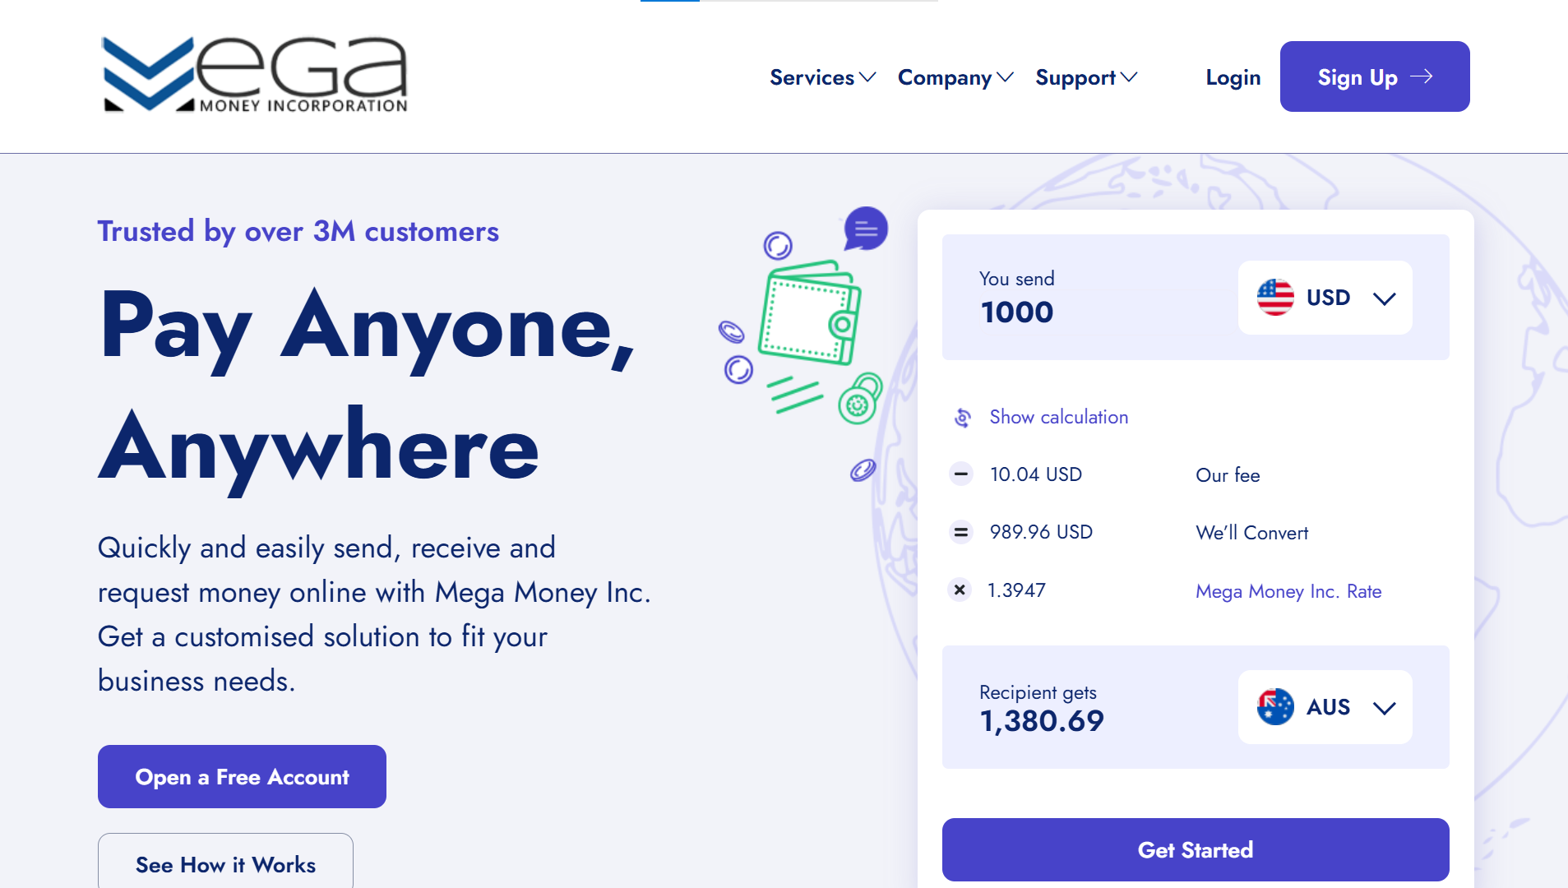1568x888 pixels.
Task: Open the AUS recipient currency dropdown
Action: point(1325,707)
